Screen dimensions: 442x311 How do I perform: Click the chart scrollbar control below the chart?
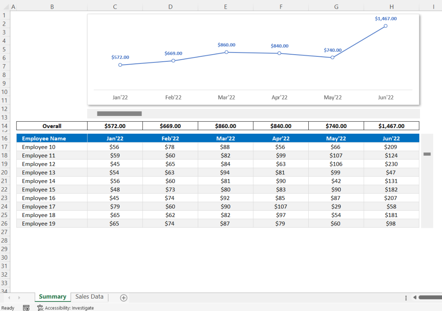119,113
